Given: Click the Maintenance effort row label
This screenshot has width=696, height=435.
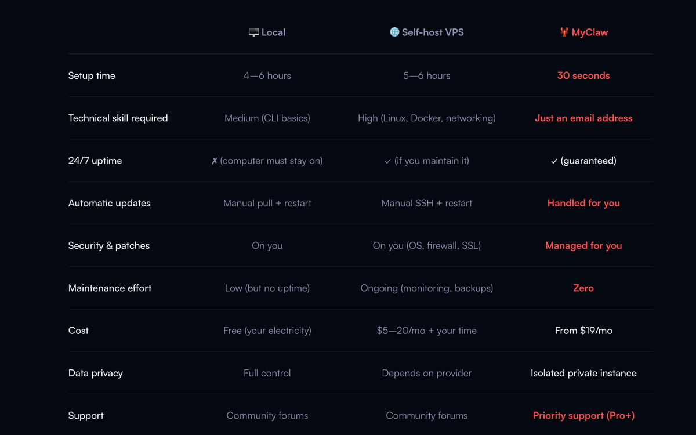Looking at the screenshot, I should pyautogui.click(x=110, y=288).
